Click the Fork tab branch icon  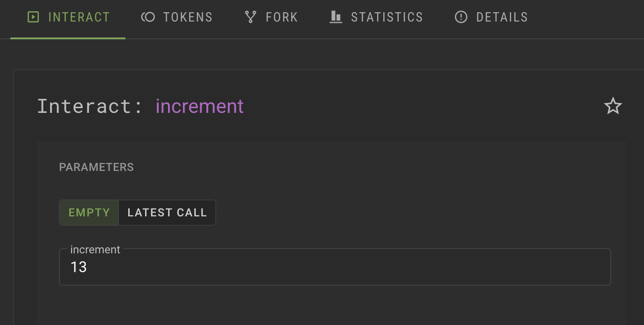pyautogui.click(x=250, y=17)
